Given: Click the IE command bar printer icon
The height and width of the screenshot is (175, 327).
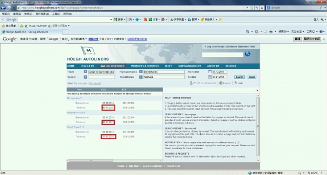Looking at the screenshot, I should (271, 32).
